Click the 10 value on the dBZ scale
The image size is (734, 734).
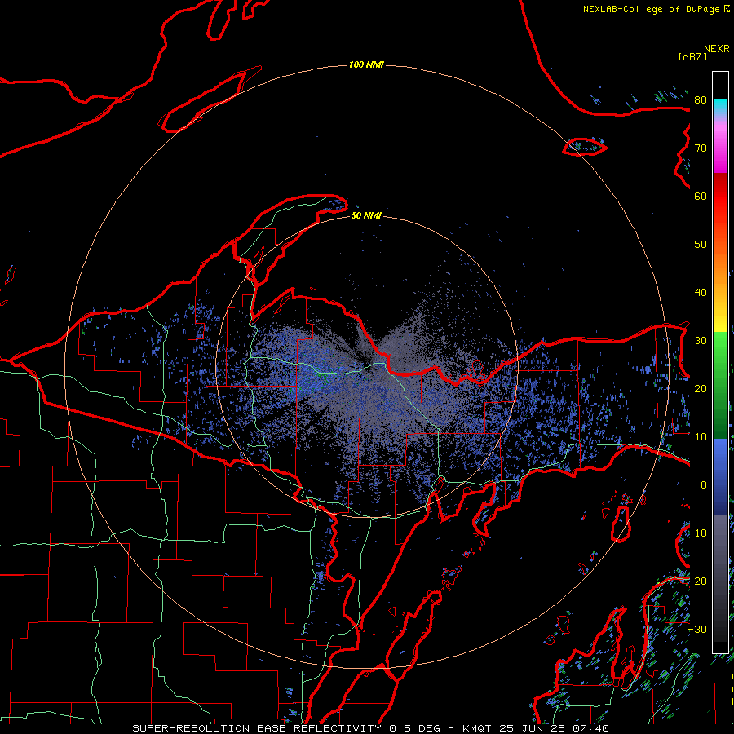click(701, 437)
